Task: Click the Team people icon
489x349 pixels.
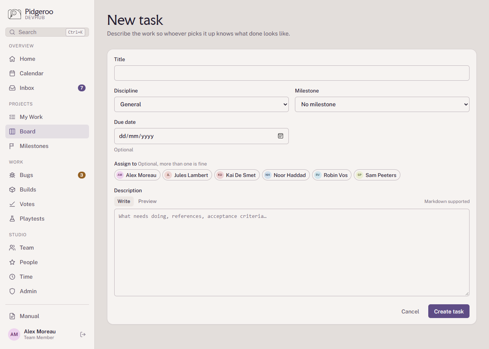Action: (12, 248)
